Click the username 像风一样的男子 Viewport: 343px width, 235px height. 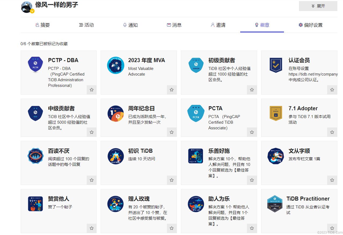[x=57, y=5]
